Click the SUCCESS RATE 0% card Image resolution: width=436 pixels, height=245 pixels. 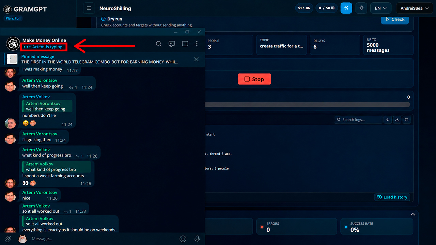(x=377, y=227)
